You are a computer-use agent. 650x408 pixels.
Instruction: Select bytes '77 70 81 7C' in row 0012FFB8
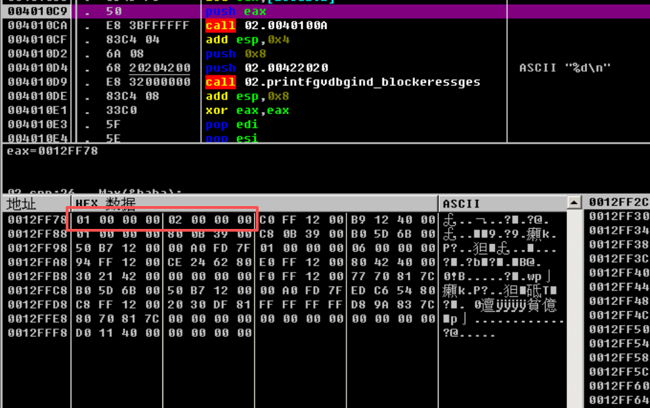point(393,276)
